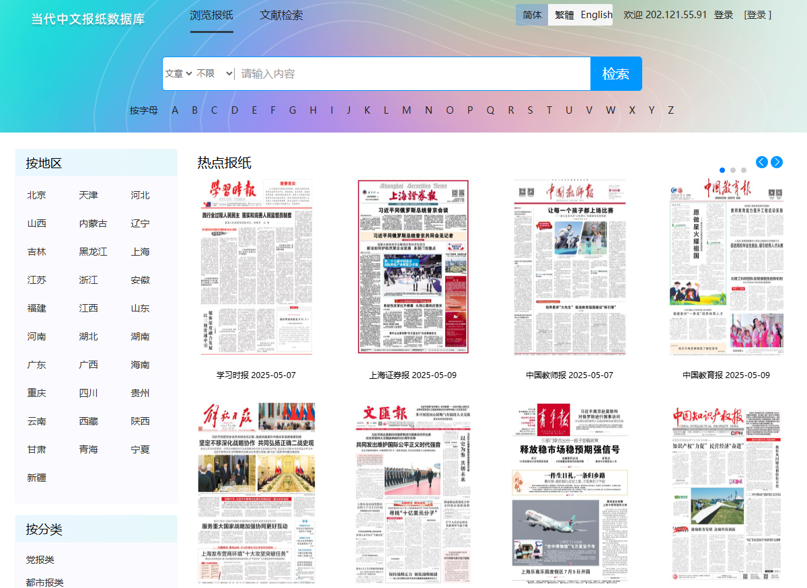Image resolution: width=807 pixels, height=588 pixels.
Task: Open the 党报类 category
Action: coord(40,560)
